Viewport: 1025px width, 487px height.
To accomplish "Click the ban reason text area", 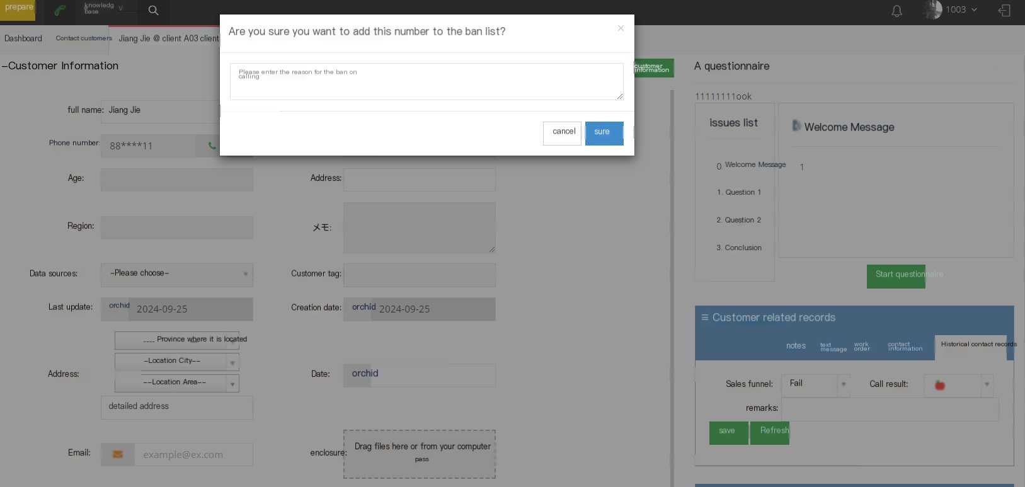I will coord(427,81).
